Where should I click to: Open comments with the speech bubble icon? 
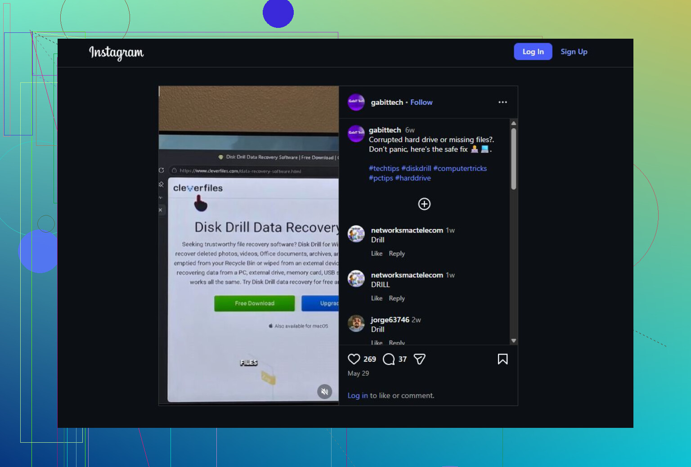point(389,359)
